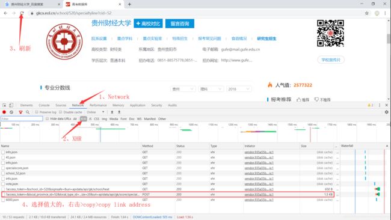Go back using the browser back arrow

[5, 13]
